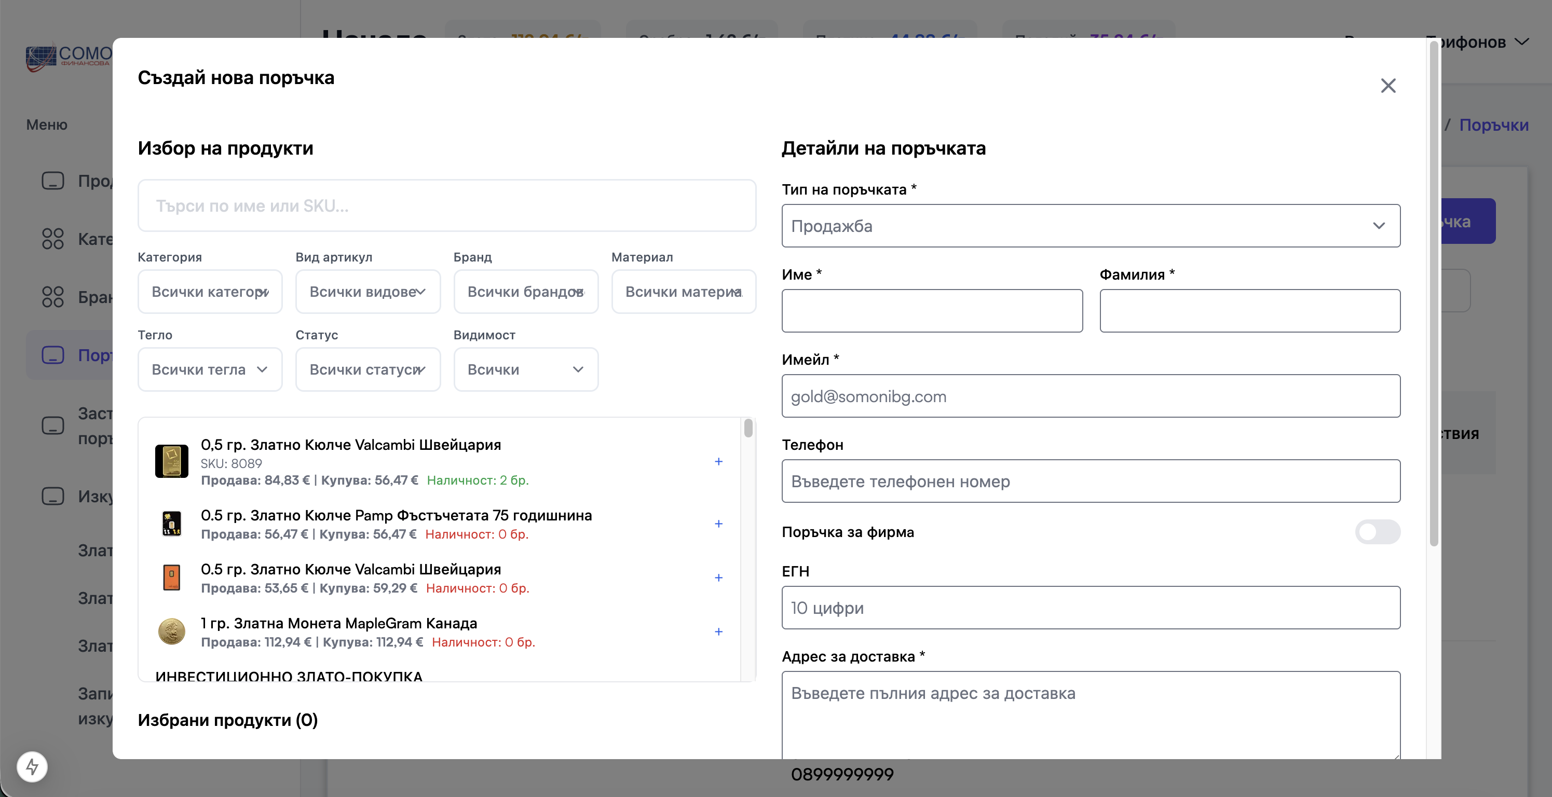This screenshot has width=1552, height=797.
Task: Open the Статус filter dropdown
Action: tap(367, 369)
